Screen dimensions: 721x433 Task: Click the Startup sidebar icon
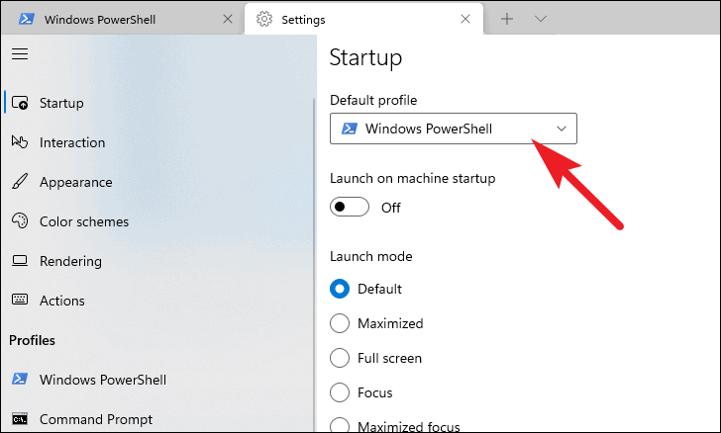20,103
